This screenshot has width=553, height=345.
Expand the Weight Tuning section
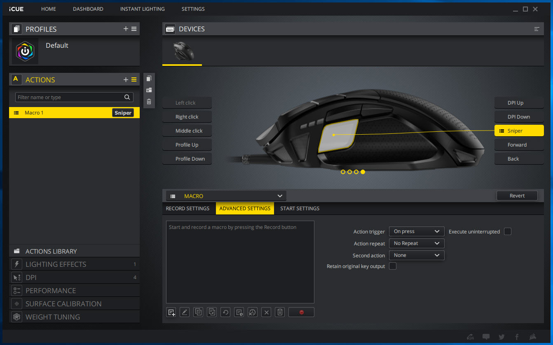(x=74, y=317)
